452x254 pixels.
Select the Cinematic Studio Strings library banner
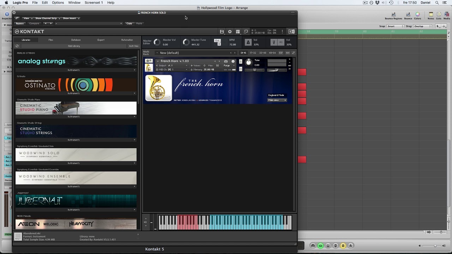coord(76,131)
